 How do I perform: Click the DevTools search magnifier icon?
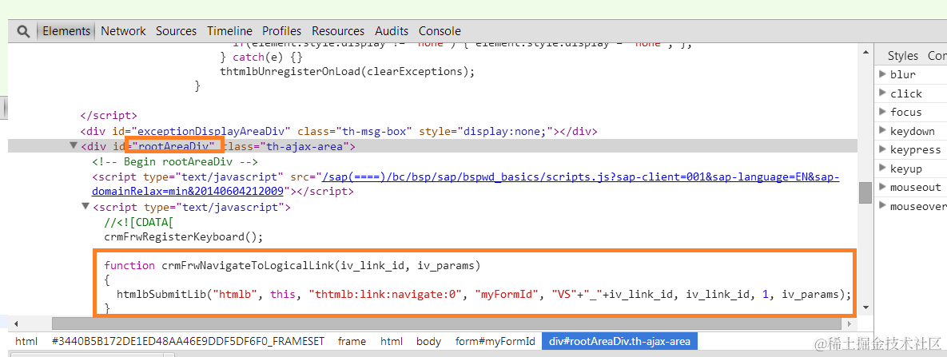(x=23, y=31)
